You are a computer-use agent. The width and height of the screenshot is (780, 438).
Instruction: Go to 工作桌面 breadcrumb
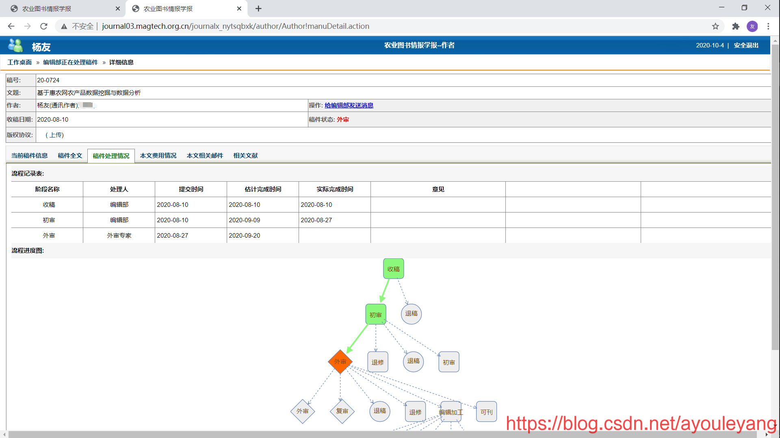coord(19,62)
